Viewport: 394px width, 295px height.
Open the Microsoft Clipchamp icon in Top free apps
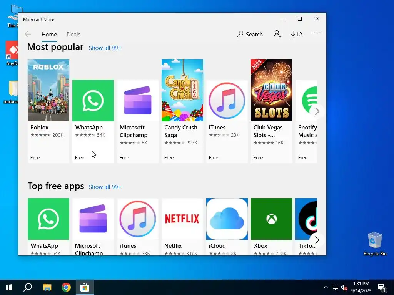[x=93, y=219]
